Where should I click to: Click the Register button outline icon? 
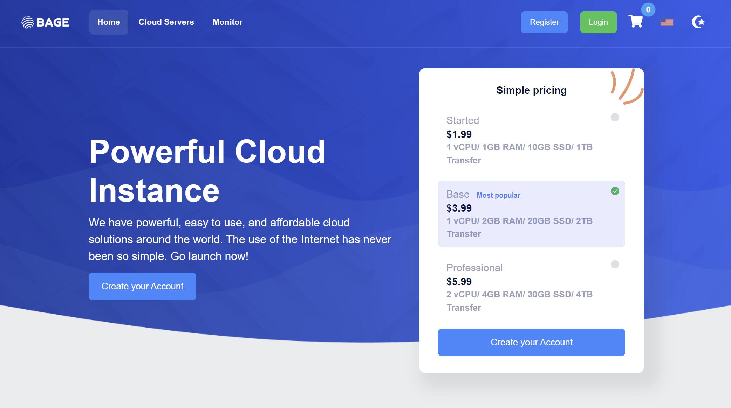pyautogui.click(x=545, y=22)
